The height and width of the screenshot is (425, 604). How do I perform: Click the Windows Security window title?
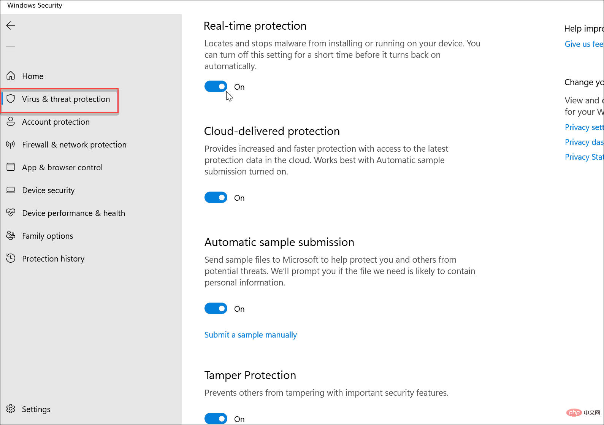tap(35, 5)
